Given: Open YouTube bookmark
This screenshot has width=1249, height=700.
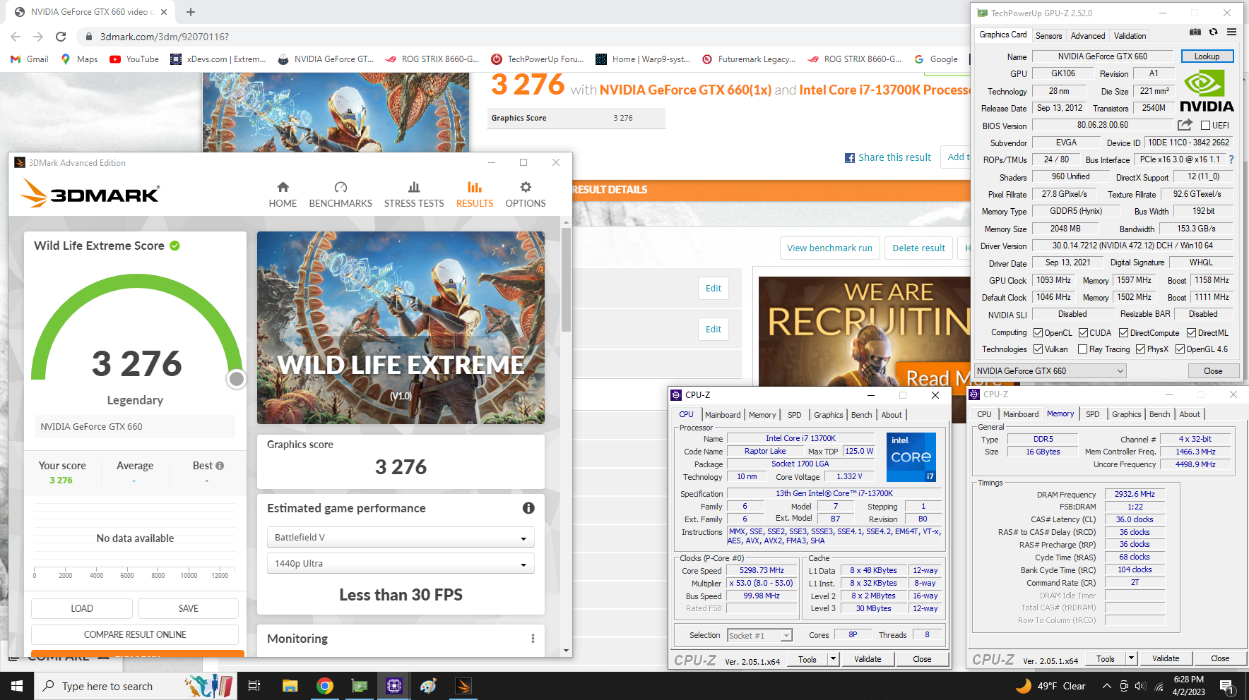Looking at the screenshot, I should click(134, 59).
